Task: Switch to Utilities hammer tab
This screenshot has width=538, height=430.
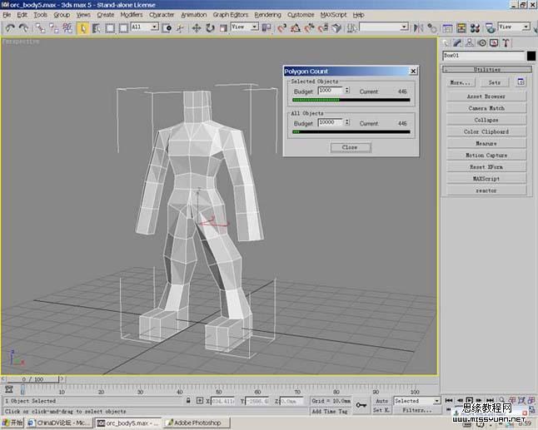Action: 506,42
